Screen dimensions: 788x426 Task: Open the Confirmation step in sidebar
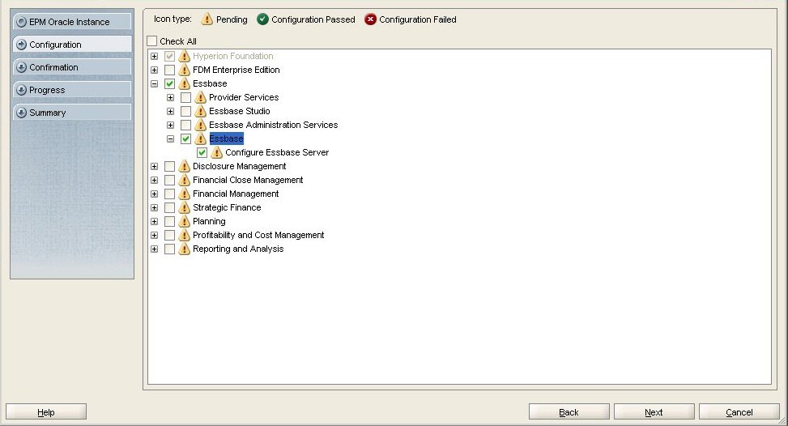[x=72, y=66]
